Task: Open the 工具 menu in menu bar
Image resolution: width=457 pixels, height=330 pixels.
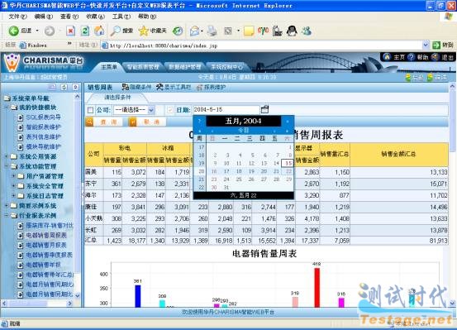Action: [121, 17]
